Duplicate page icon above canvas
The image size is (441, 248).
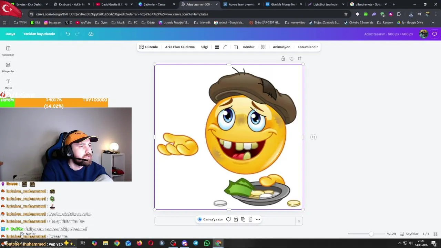tap(291, 59)
